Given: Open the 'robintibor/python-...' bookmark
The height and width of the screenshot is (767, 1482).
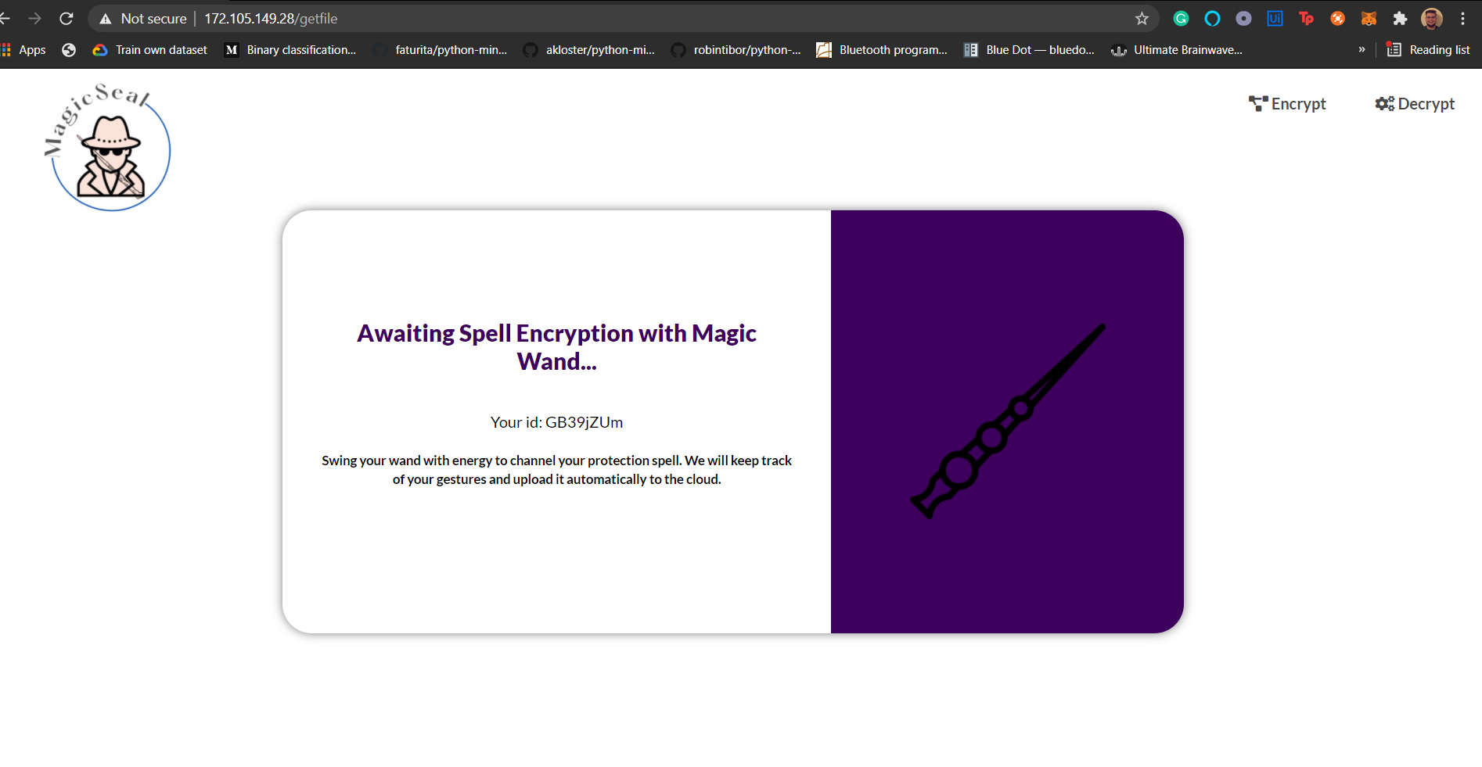Looking at the screenshot, I should point(736,50).
